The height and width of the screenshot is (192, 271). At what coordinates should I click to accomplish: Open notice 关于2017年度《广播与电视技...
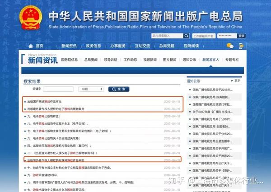[212, 112]
